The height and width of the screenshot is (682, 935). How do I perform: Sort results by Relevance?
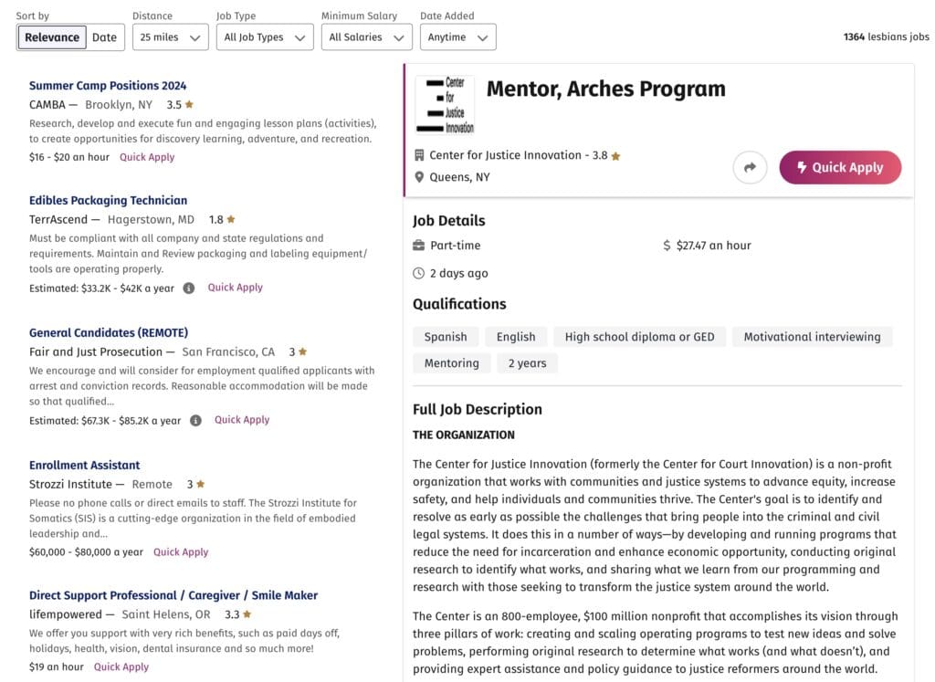click(x=52, y=37)
